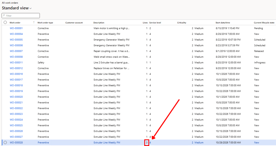Open work order WO-000024
Image resolution: width=276 pixels, height=146 pixels.
point(16,120)
